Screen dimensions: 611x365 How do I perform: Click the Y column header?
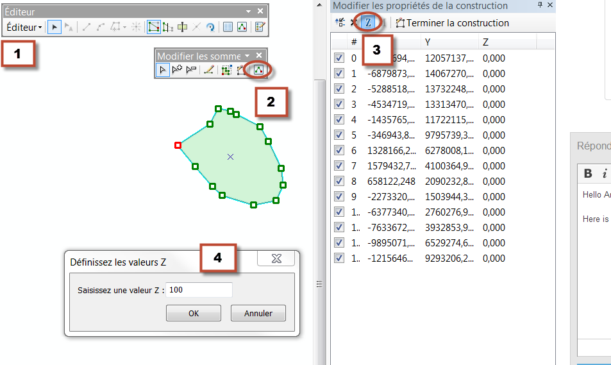coord(449,42)
